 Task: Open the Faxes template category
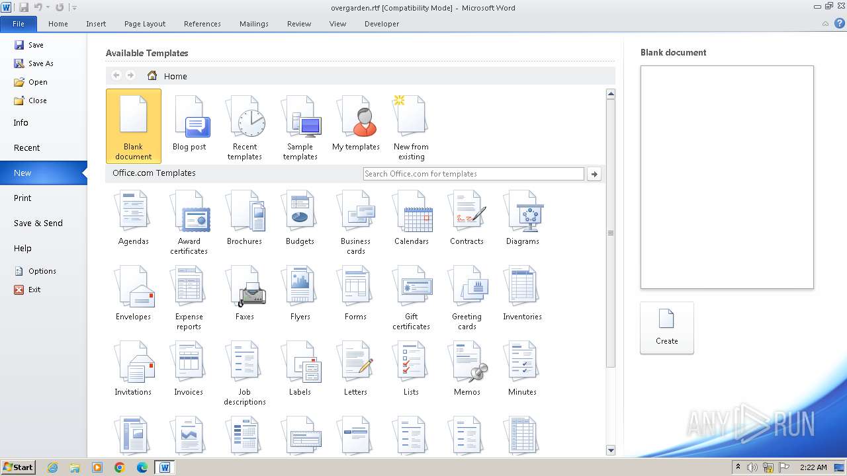(245, 294)
